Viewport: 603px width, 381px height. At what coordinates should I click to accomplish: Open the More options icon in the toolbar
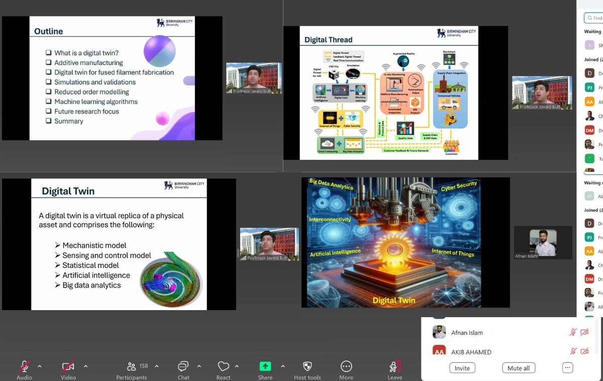tap(346, 366)
